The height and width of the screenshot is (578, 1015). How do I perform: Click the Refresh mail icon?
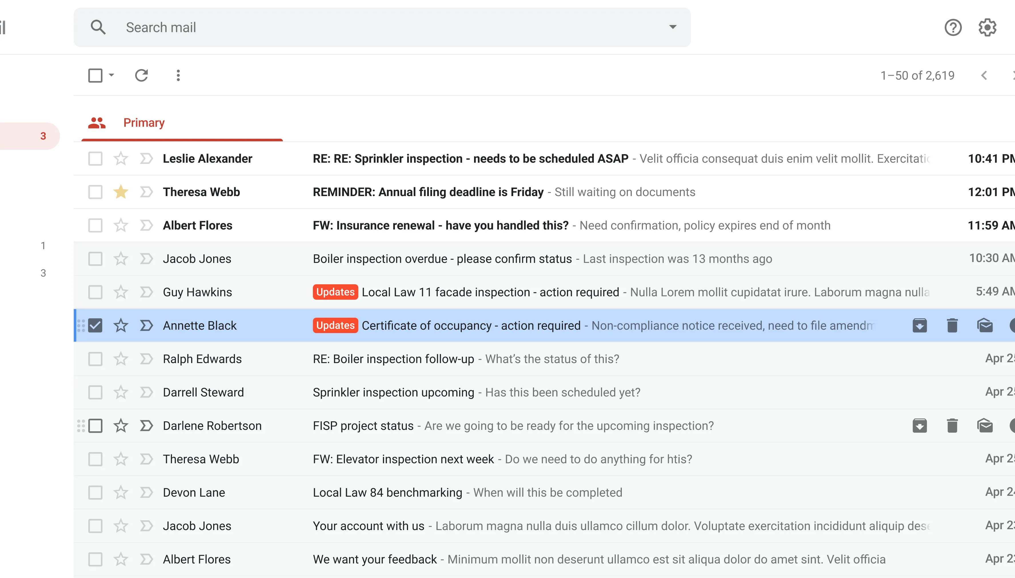tap(141, 75)
